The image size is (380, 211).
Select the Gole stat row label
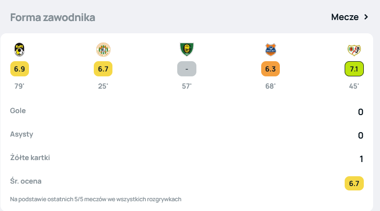[18, 111]
